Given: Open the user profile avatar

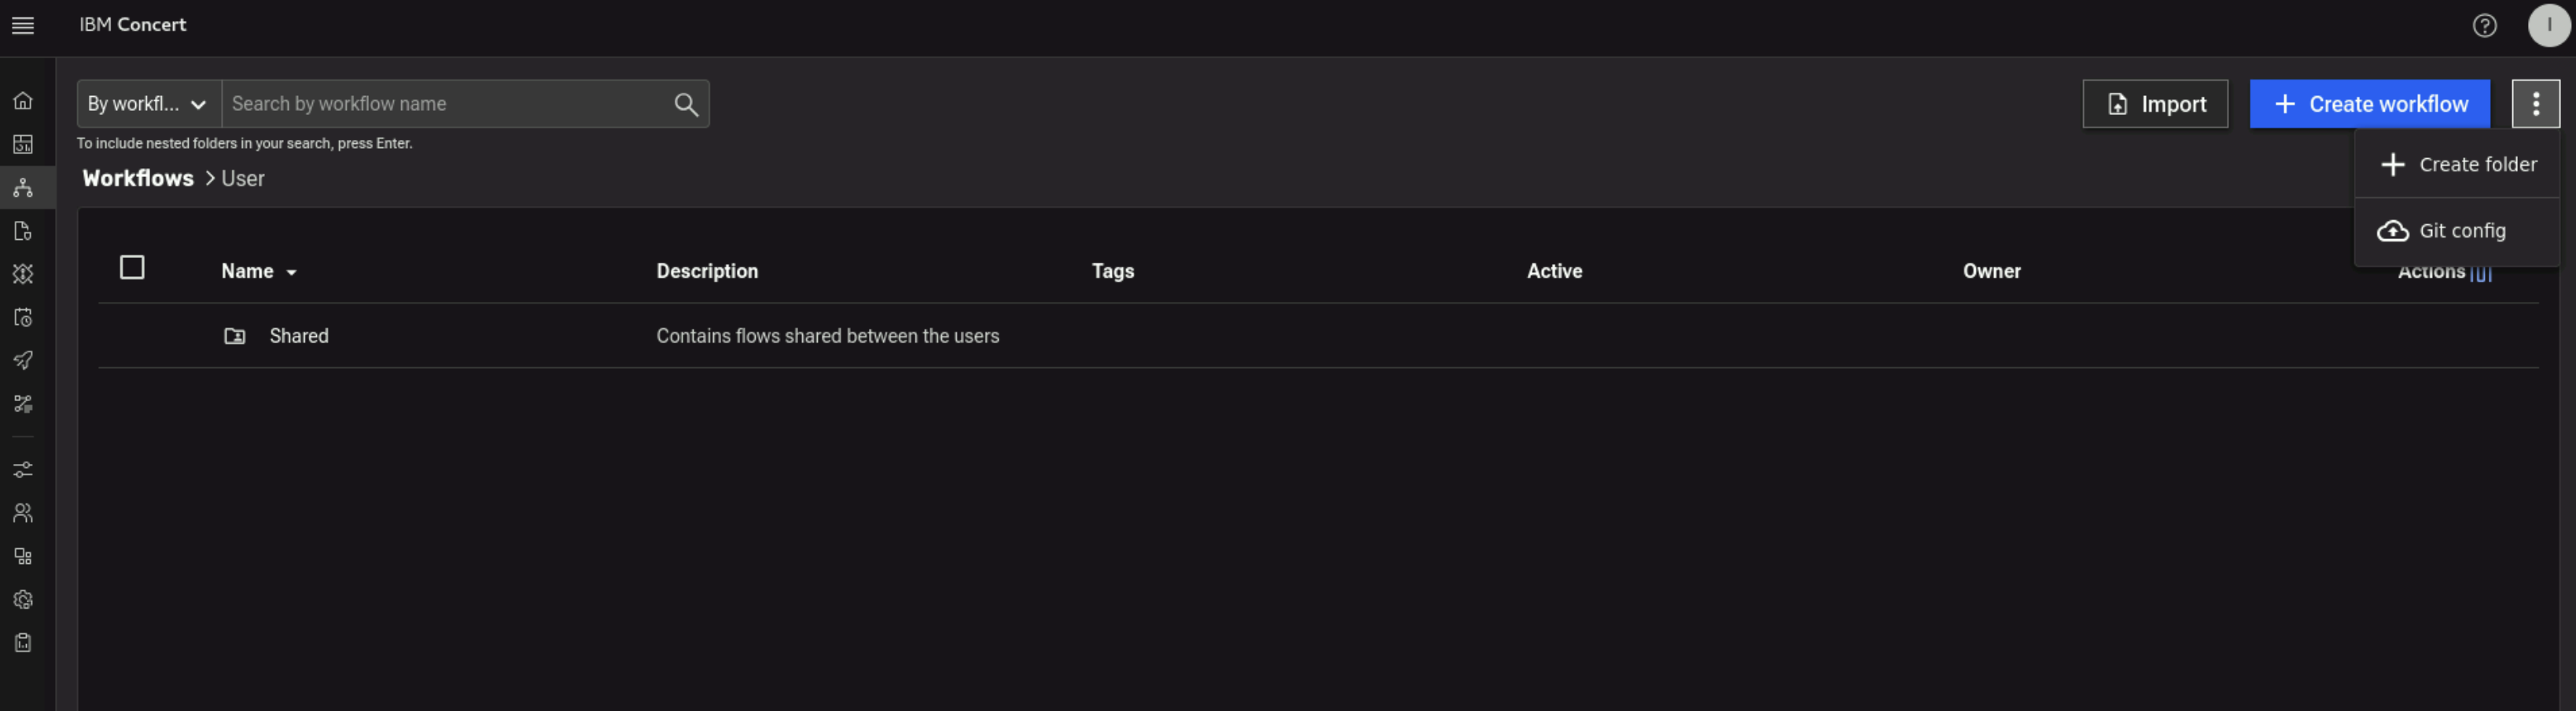Looking at the screenshot, I should tap(2548, 26).
